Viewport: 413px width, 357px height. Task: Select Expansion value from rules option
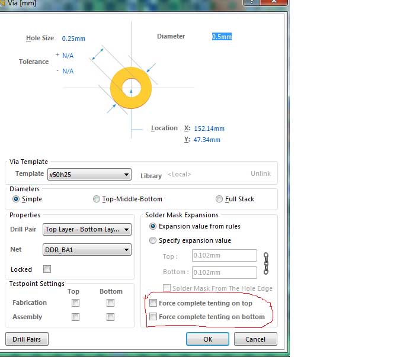pyautogui.click(x=153, y=226)
